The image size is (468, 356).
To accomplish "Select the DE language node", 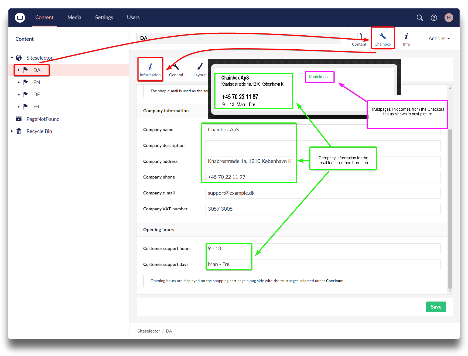I will pos(37,95).
